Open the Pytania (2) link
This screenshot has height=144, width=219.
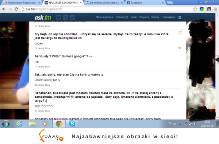(x=122, y=17)
